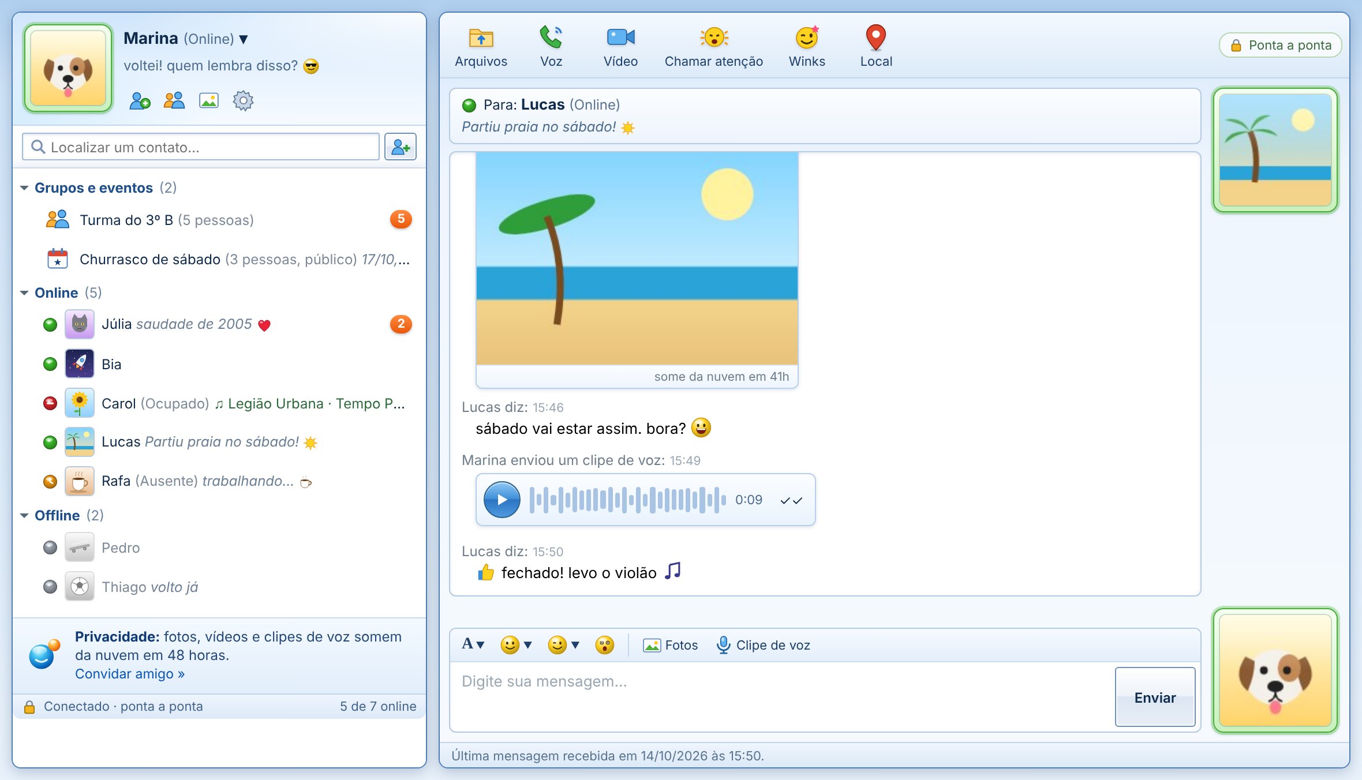The height and width of the screenshot is (780, 1362).
Task: Open font formatting dropdown A
Action: (473, 644)
